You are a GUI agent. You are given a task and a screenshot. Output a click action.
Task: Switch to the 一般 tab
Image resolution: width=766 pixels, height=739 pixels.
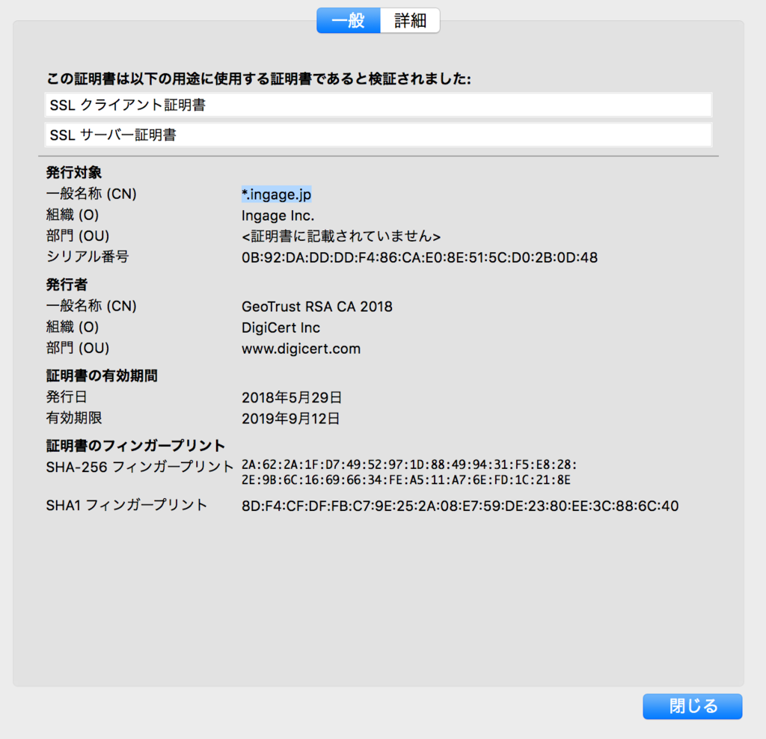[349, 20]
